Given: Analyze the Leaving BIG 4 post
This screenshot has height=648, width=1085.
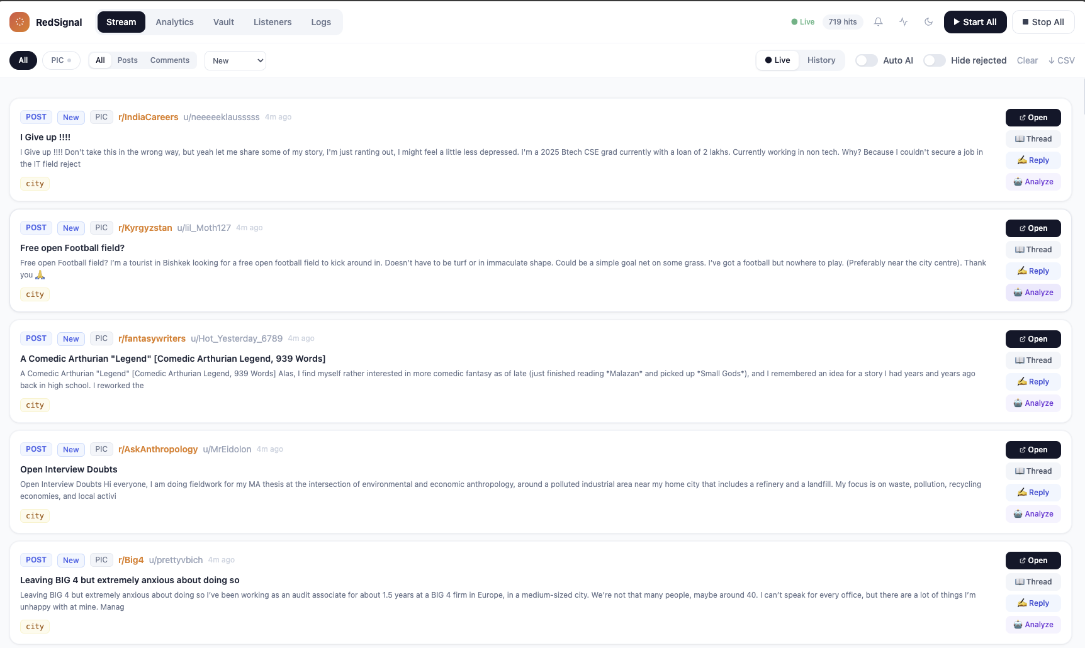Looking at the screenshot, I should pyautogui.click(x=1033, y=625).
